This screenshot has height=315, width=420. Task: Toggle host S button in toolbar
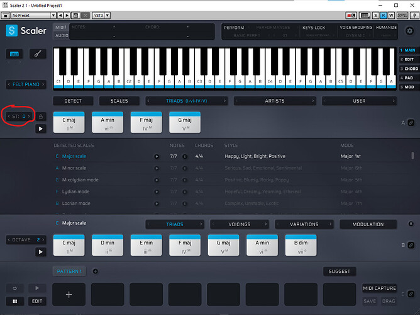click(375, 15)
